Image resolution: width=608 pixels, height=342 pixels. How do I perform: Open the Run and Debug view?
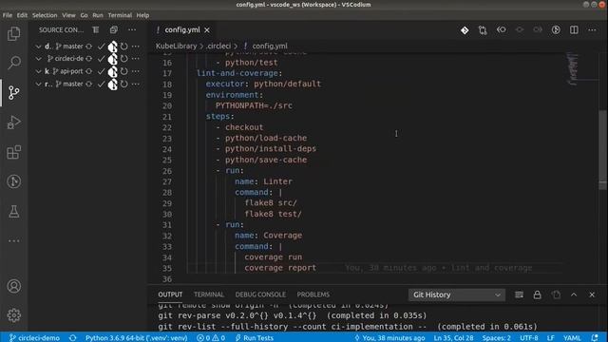[14, 123]
